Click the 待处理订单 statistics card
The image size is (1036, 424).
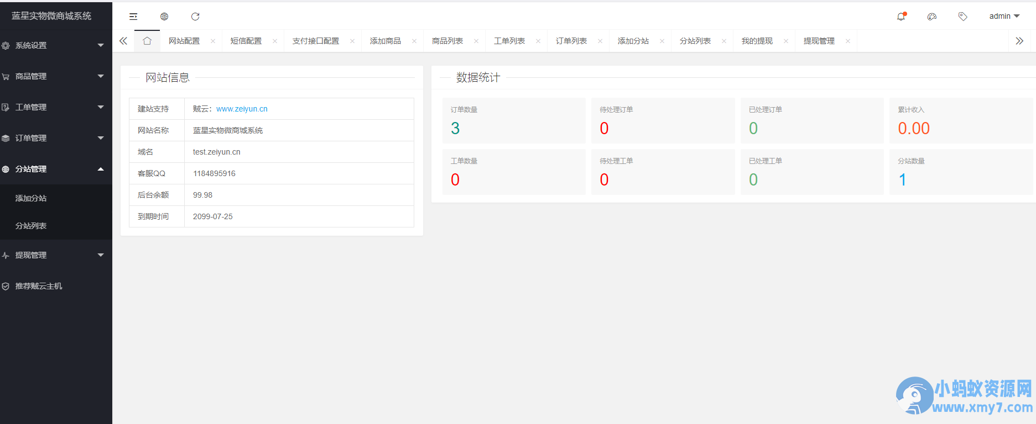tap(663, 121)
